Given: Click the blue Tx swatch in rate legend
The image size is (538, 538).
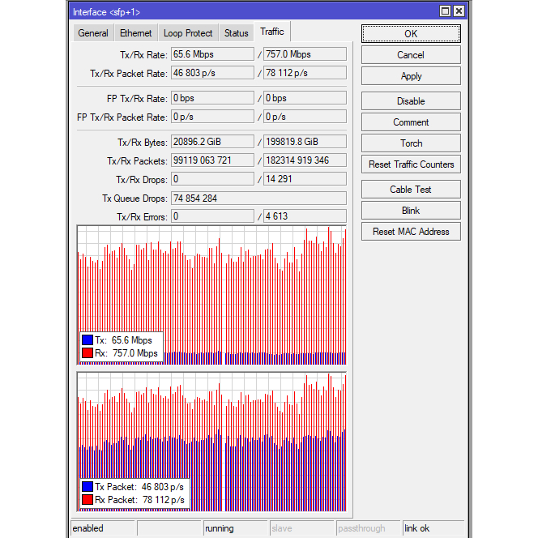Looking at the screenshot, I should pos(88,340).
